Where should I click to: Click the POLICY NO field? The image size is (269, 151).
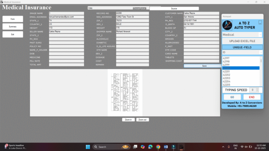(x=67, y=46)
